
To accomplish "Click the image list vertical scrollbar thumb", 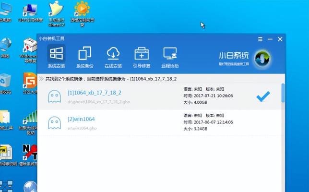I will [x=283, y=93].
